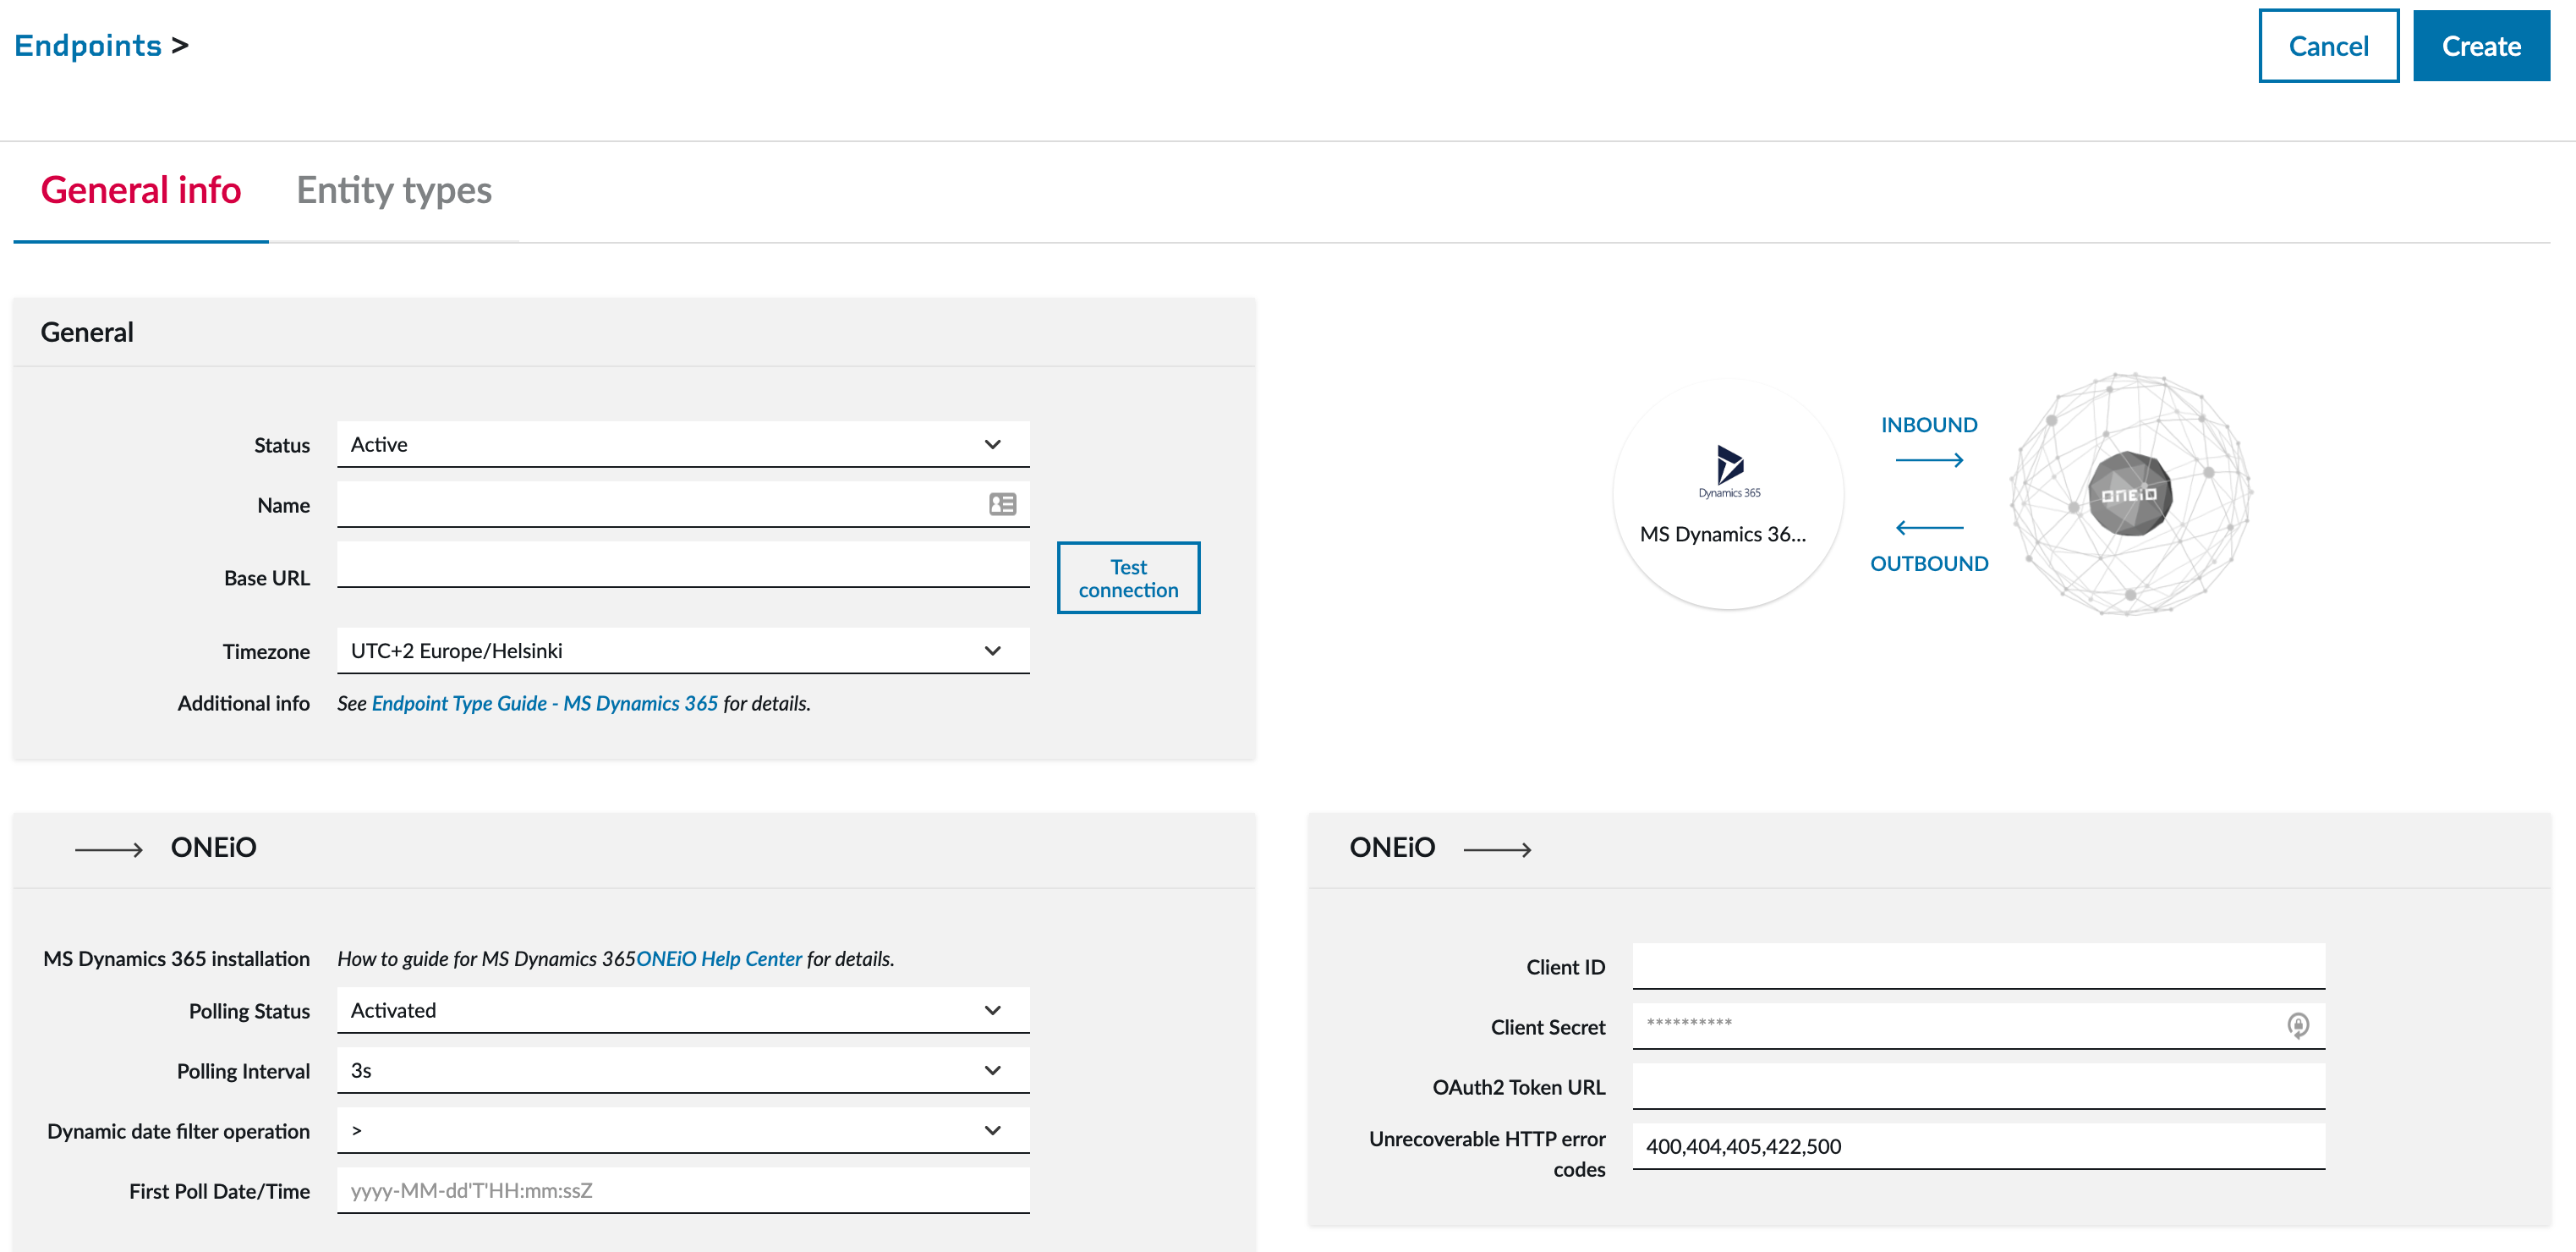Focus the Name input field
Viewport: 2576px width, 1252px height.
click(683, 504)
